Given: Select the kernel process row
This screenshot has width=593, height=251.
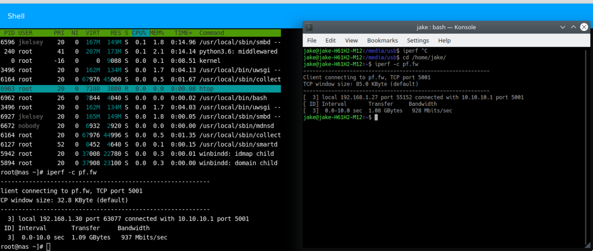Looking at the screenshot, I should point(140,61).
